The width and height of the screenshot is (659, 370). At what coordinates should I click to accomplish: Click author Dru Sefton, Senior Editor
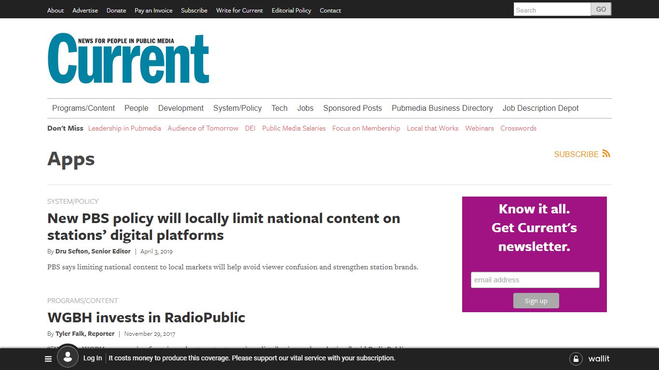click(x=93, y=251)
